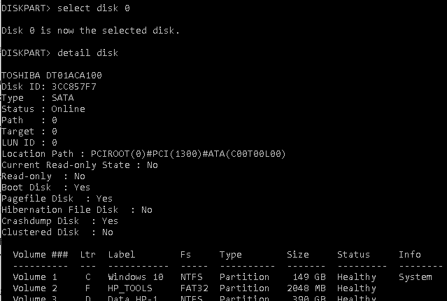447x301 pixels.
Task: Click the Windows 10 volume label
Action: [x=136, y=276]
